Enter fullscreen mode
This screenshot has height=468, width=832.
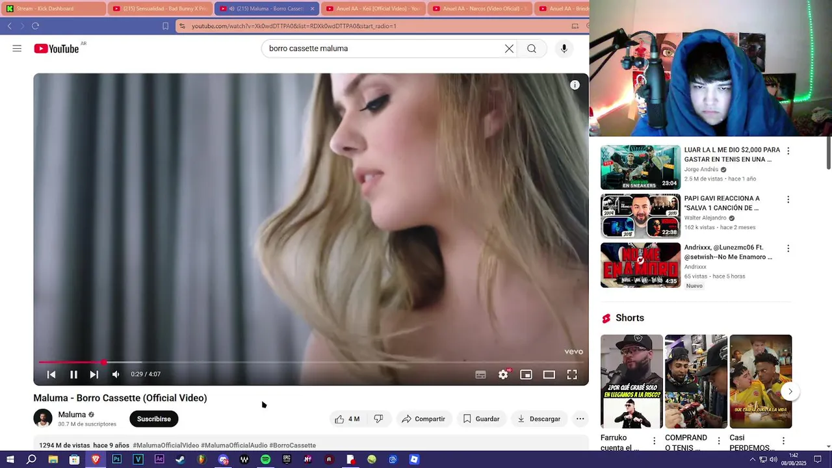coord(572,374)
